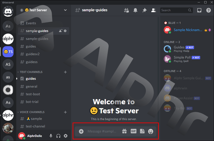Select the AS server icon

tap(8, 64)
